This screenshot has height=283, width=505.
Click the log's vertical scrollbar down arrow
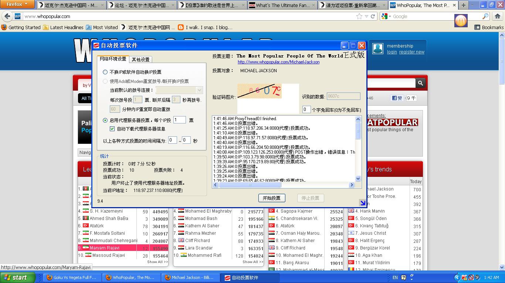pos(358,178)
